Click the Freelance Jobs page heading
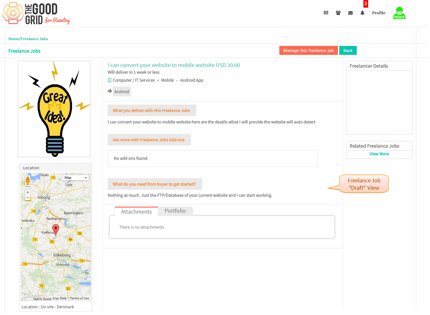This screenshot has height=315, width=430. 25,51
